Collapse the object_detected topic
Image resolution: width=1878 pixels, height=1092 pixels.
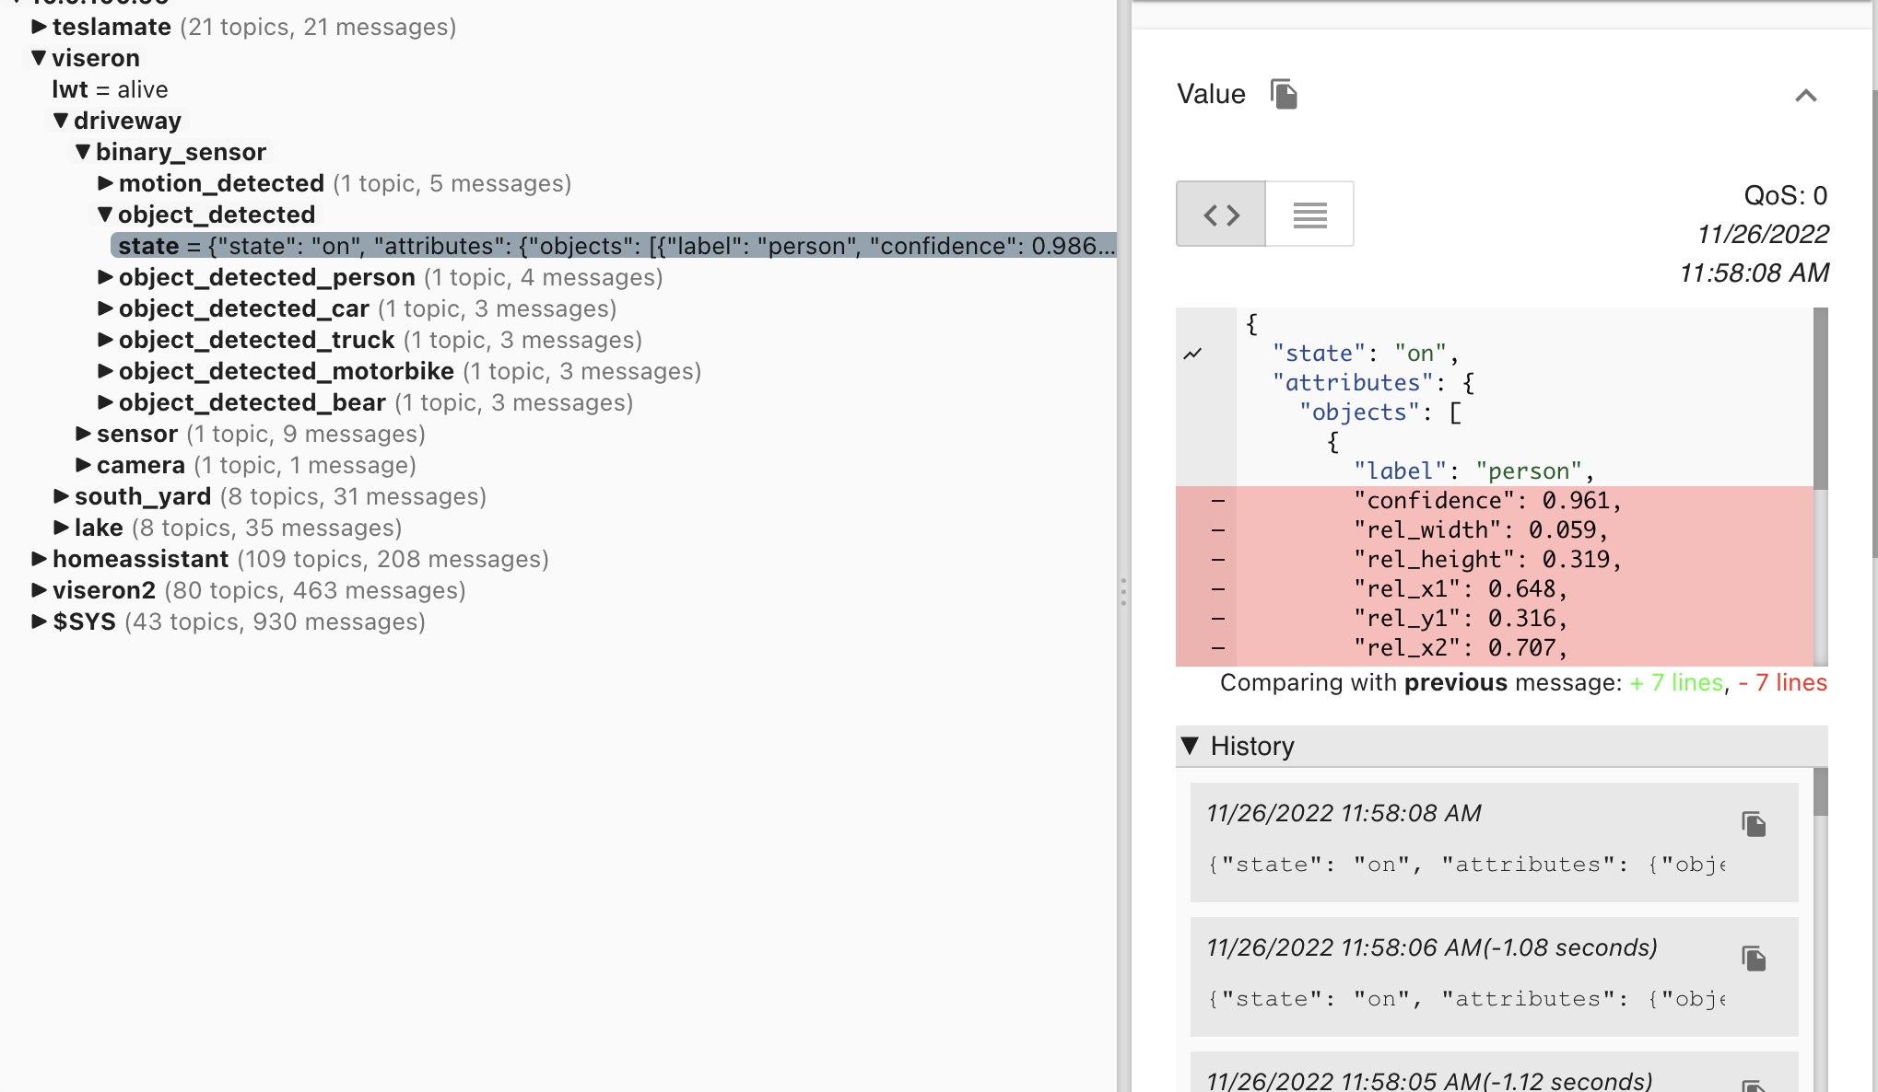tap(105, 215)
